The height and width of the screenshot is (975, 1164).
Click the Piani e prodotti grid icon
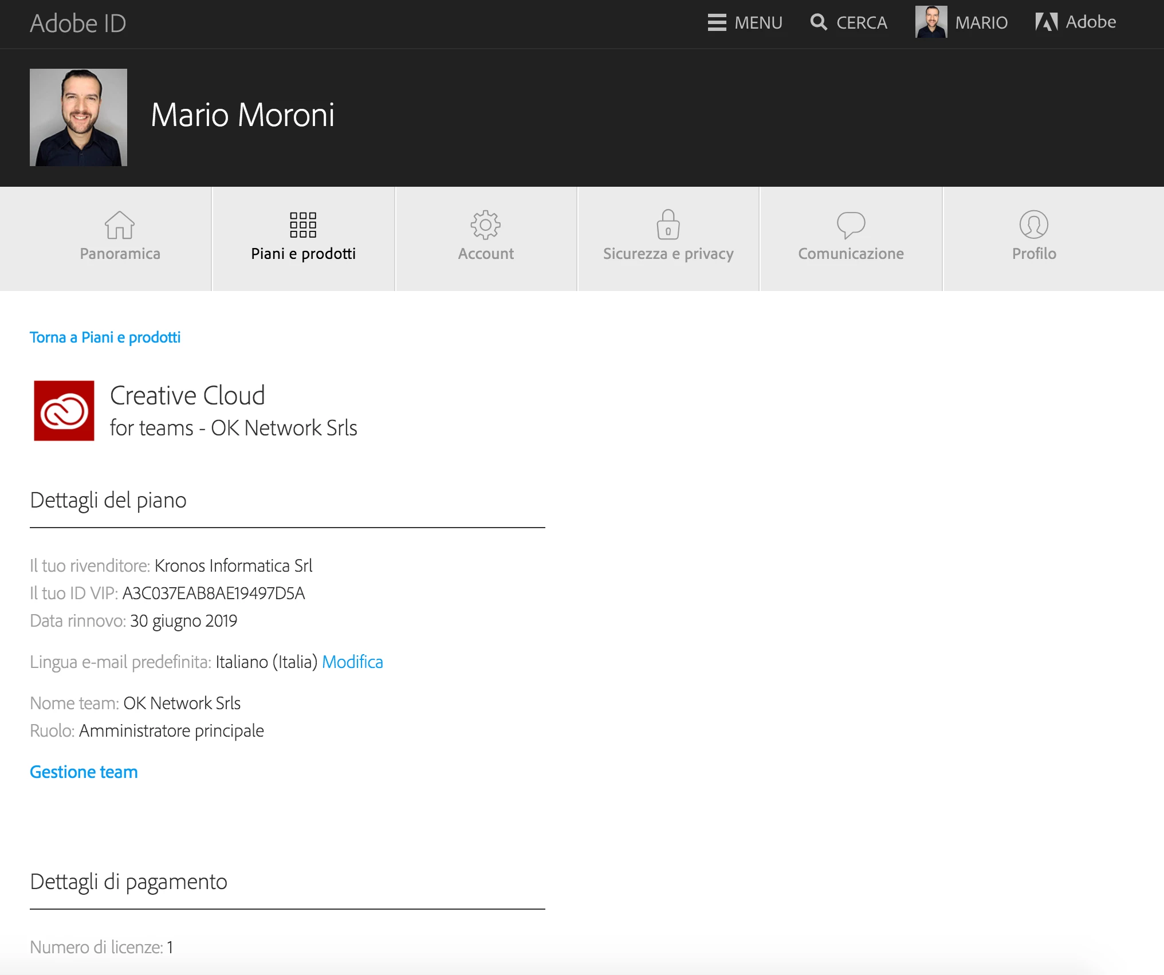coord(303,225)
